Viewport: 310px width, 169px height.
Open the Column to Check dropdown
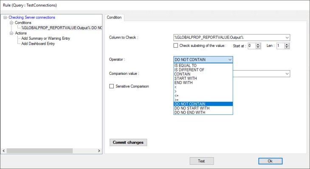(x=287, y=38)
